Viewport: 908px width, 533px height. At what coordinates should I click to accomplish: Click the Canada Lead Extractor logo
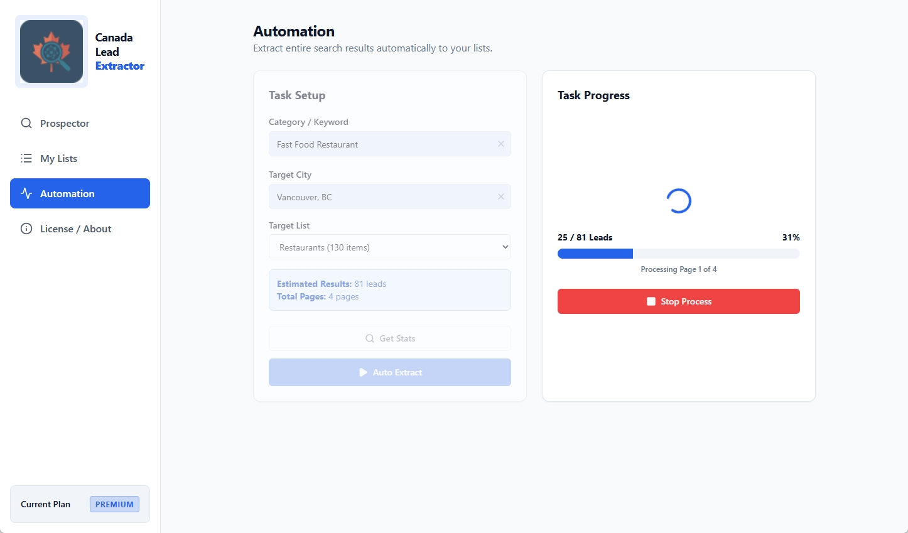pos(51,51)
